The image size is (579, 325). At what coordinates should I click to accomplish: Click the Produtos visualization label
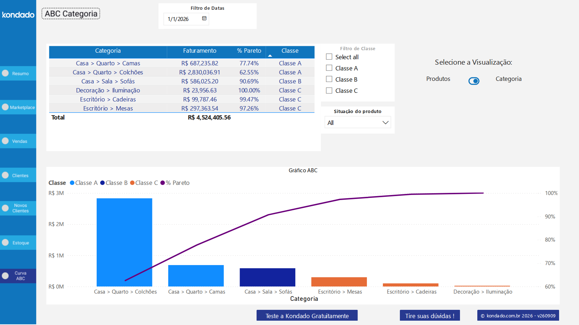pyautogui.click(x=438, y=79)
